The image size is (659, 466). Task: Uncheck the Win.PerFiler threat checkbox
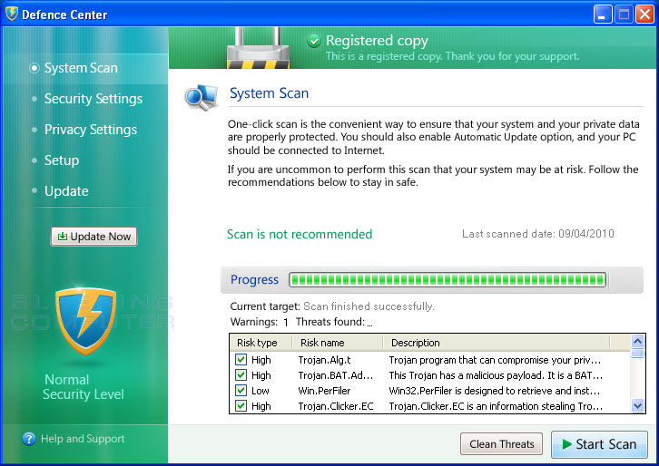click(241, 391)
